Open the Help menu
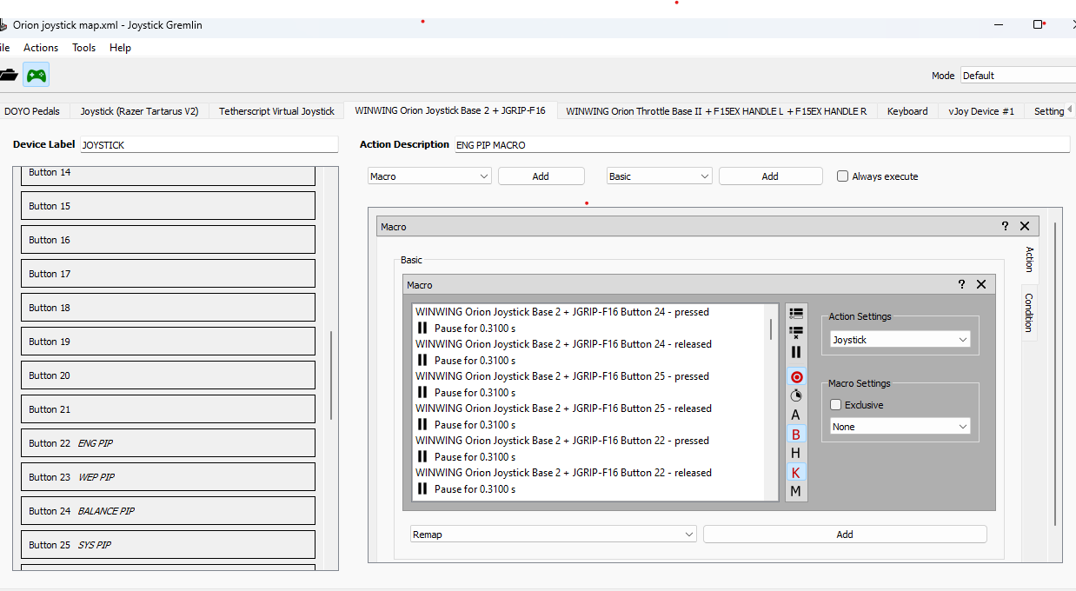The image size is (1076, 591). click(120, 48)
